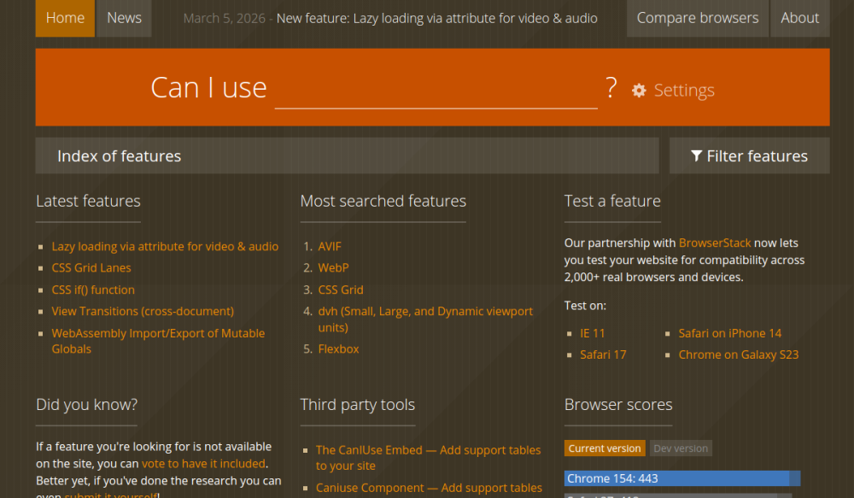This screenshot has height=498, width=854.
Task: Open CSS Grid in most searched features
Action: coord(341,290)
